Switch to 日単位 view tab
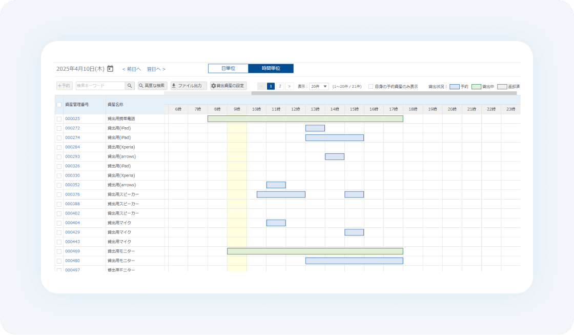The image size is (574, 335). point(229,69)
